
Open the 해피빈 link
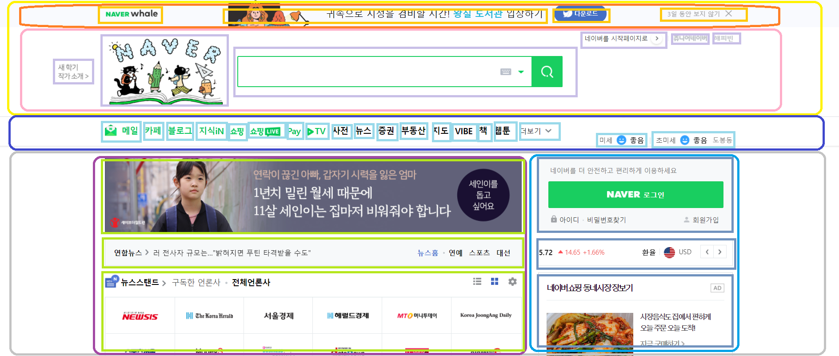point(723,39)
